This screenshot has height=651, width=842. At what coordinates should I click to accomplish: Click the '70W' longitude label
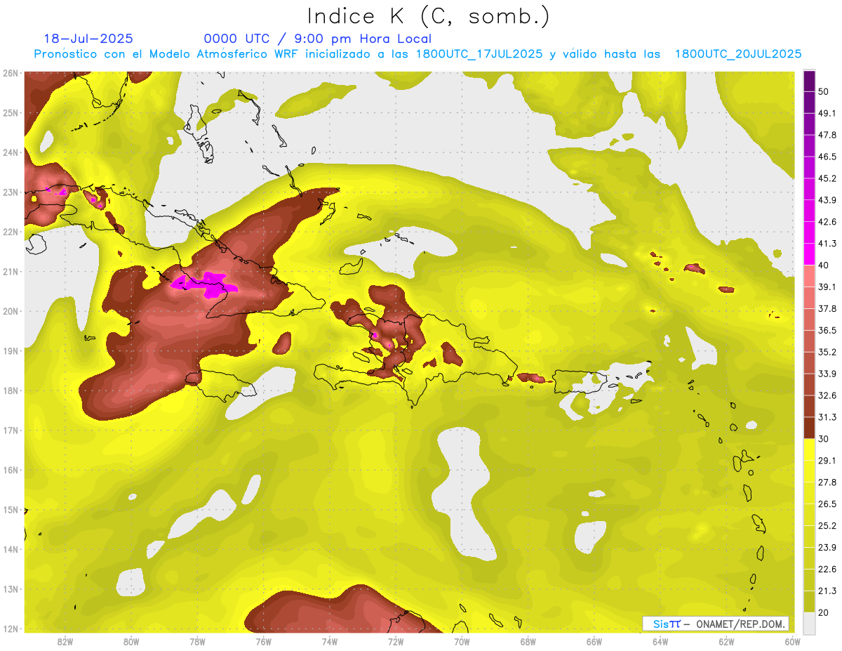pos(462,642)
